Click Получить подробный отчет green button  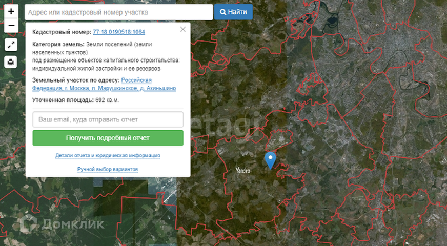tap(108, 138)
